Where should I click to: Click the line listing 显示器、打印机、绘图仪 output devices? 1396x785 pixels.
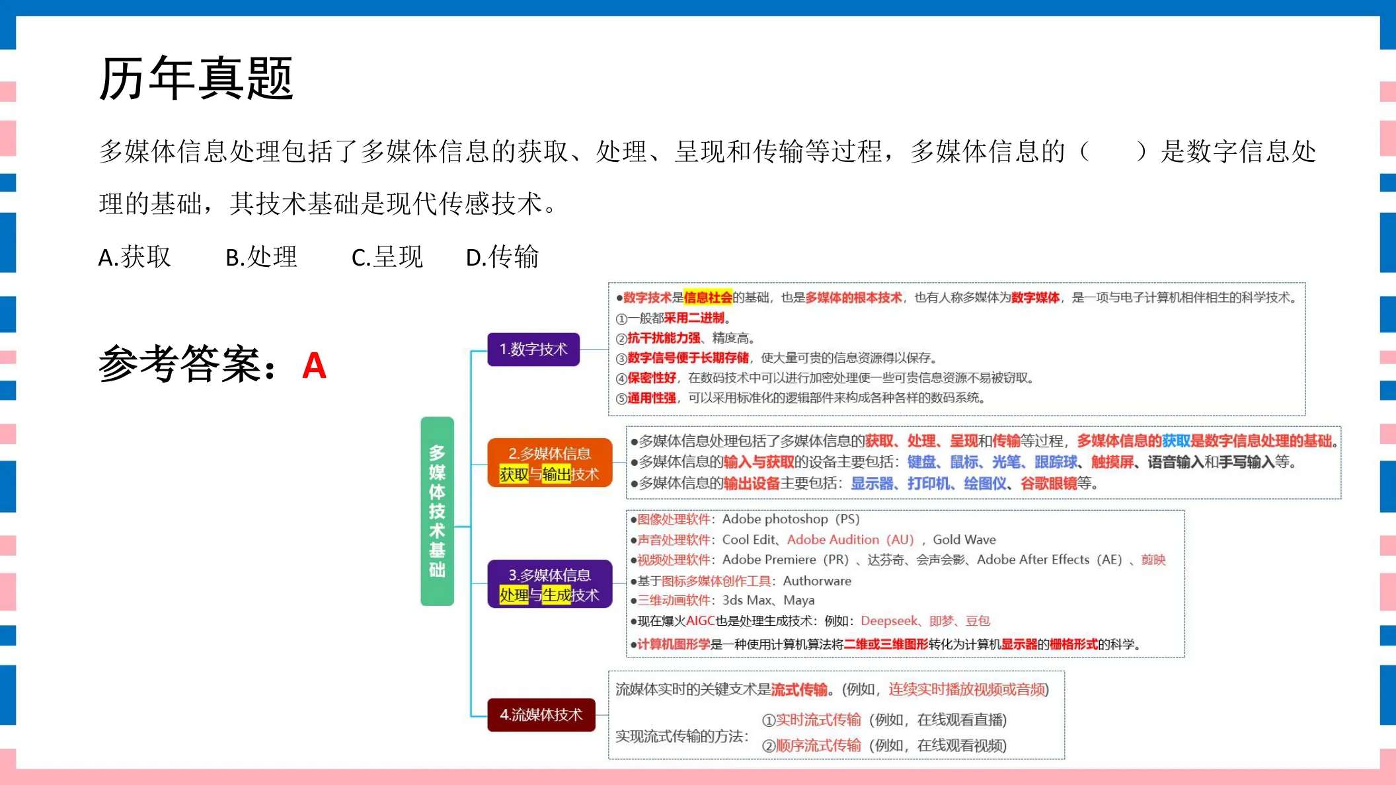point(865,483)
